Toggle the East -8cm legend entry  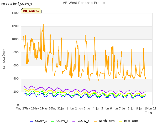128,121
